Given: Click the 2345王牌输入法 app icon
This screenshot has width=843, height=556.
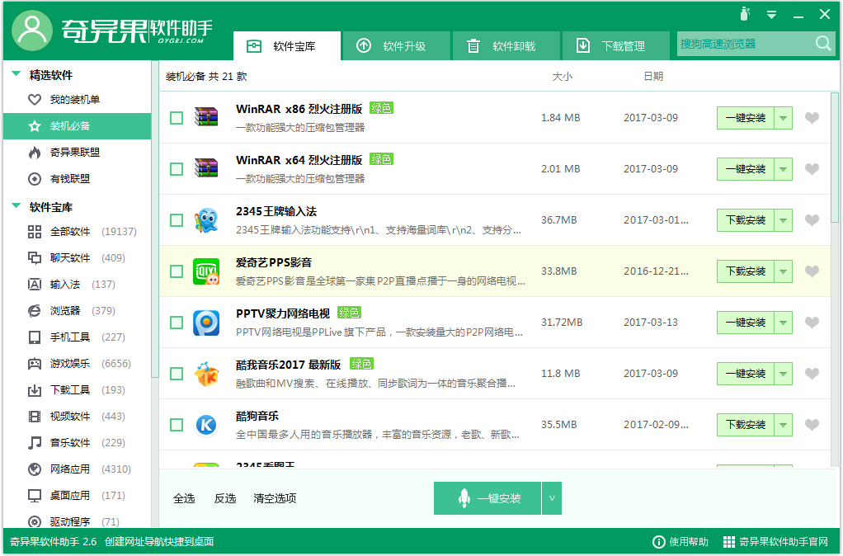Looking at the screenshot, I should click(x=206, y=220).
